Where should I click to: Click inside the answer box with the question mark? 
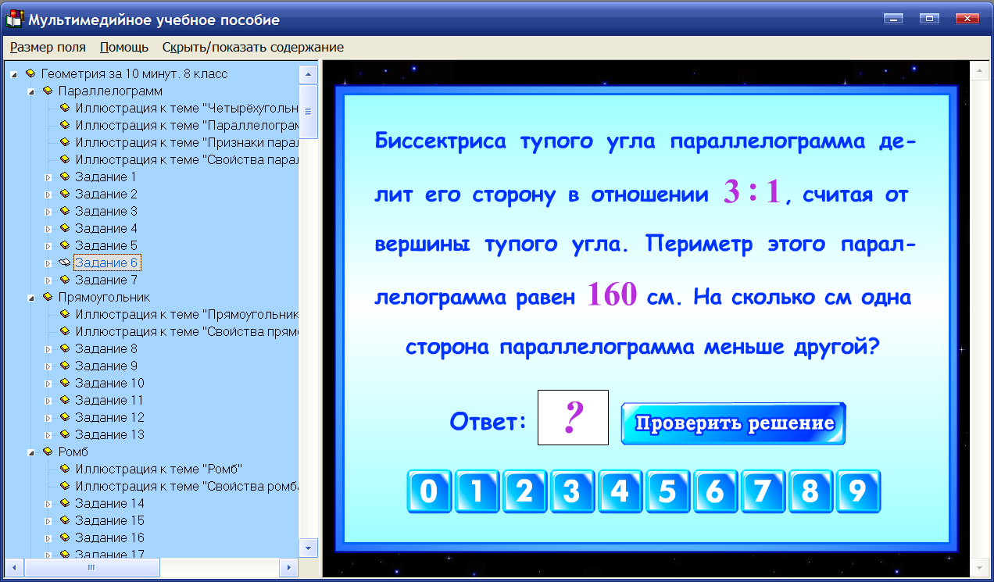coord(573,417)
